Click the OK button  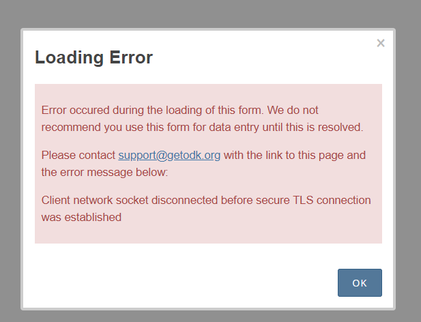pyautogui.click(x=360, y=283)
